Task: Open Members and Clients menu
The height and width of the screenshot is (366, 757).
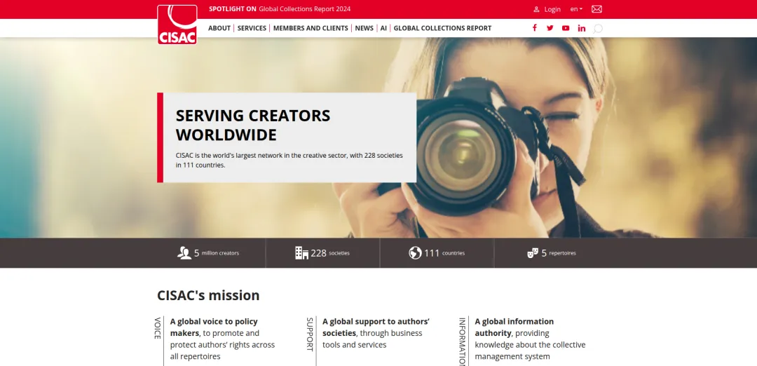Action: 311,28
